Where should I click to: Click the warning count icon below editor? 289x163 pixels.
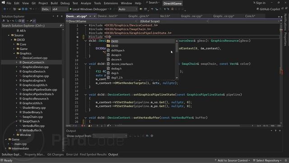(x=90, y=126)
